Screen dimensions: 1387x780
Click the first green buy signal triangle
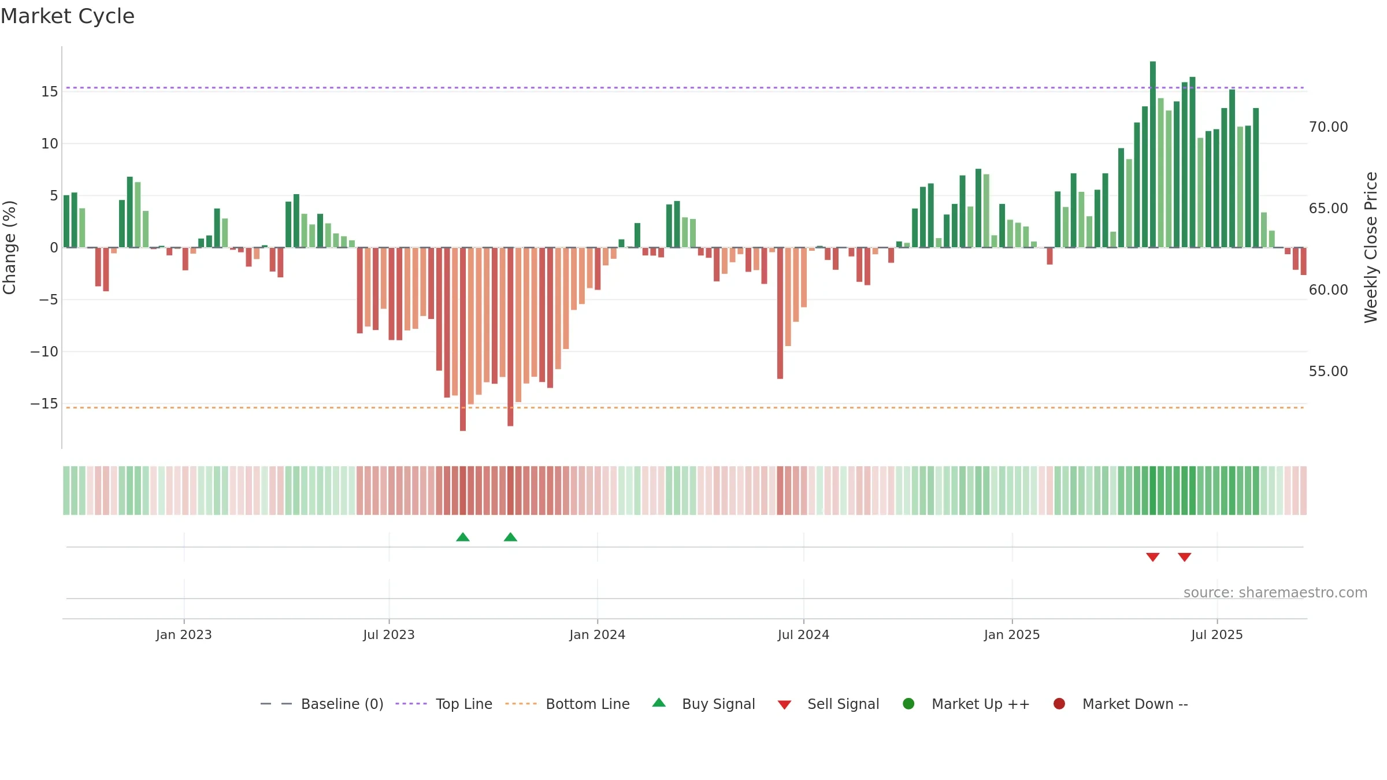click(462, 537)
